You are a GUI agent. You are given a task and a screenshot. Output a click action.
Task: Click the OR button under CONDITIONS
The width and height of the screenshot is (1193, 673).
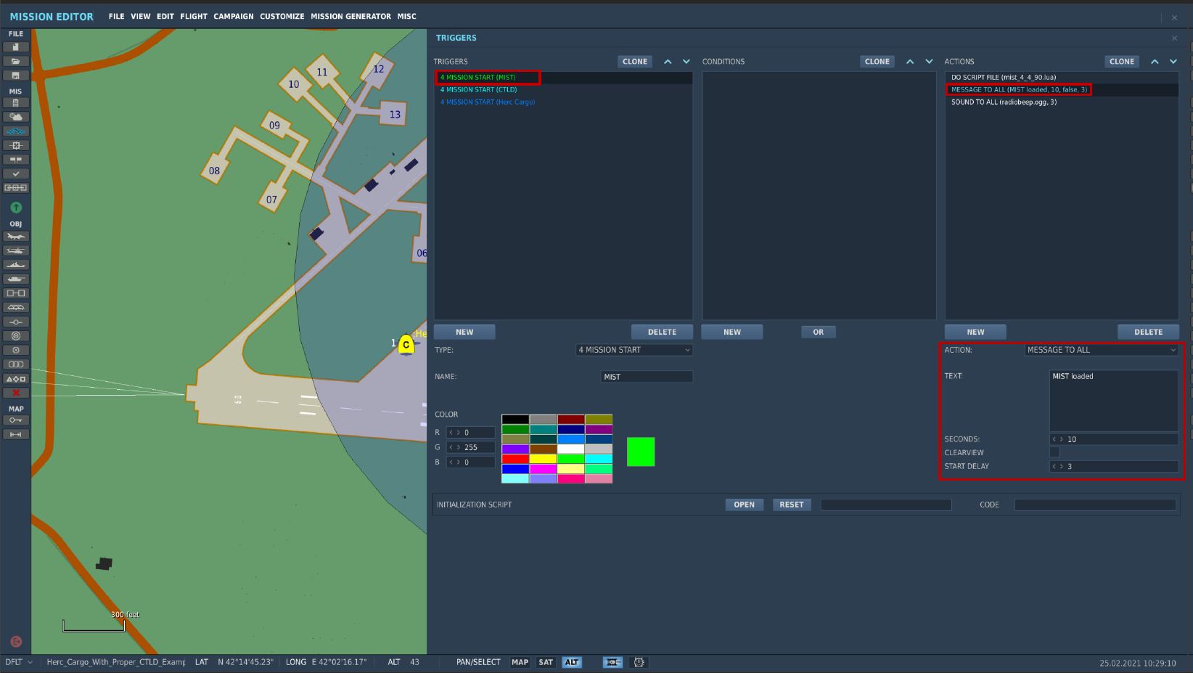tap(818, 332)
